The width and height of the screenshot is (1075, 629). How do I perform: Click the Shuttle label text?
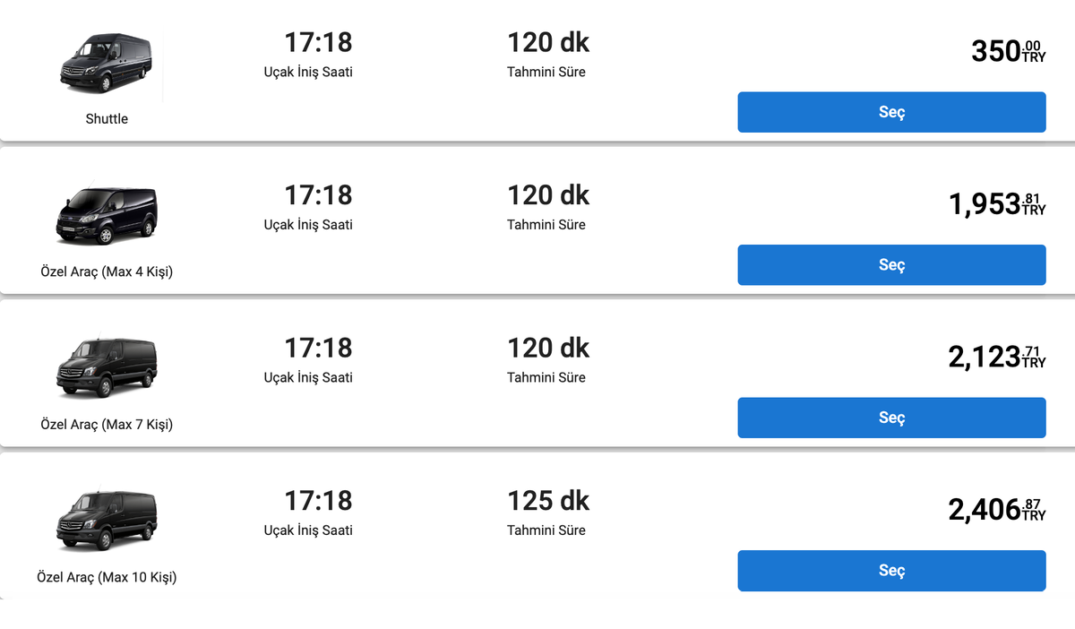click(x=107, y=119)
